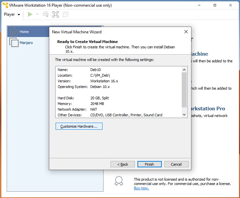Enter full screen mode icon
The image size is (240, 198).
pyautogui.click(x=56, y=14)
